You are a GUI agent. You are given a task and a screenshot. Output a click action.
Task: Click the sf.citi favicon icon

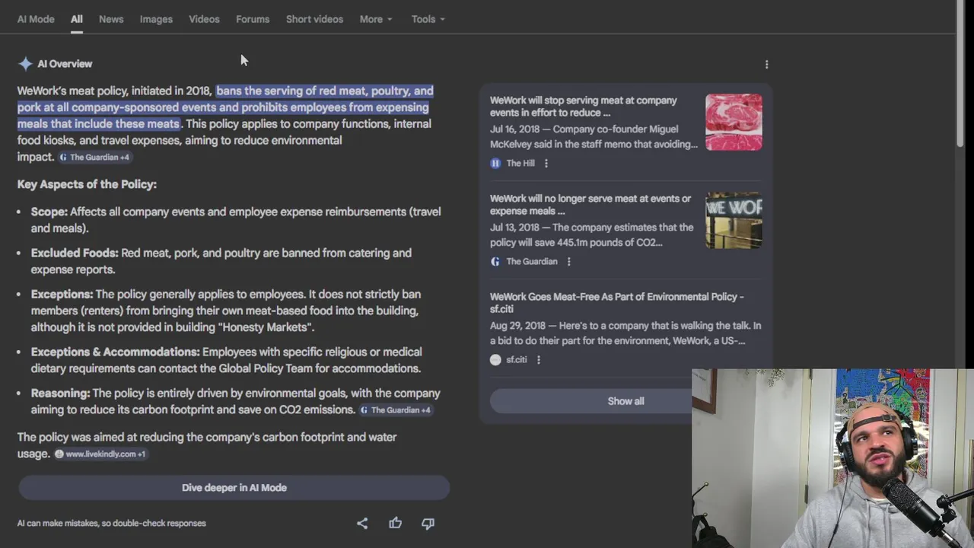495,359
